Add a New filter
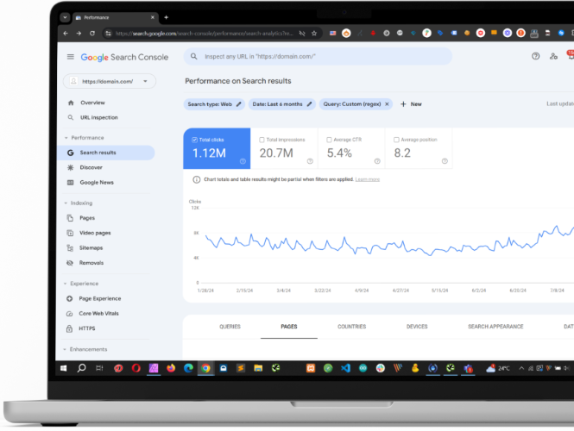 [411, 104]
